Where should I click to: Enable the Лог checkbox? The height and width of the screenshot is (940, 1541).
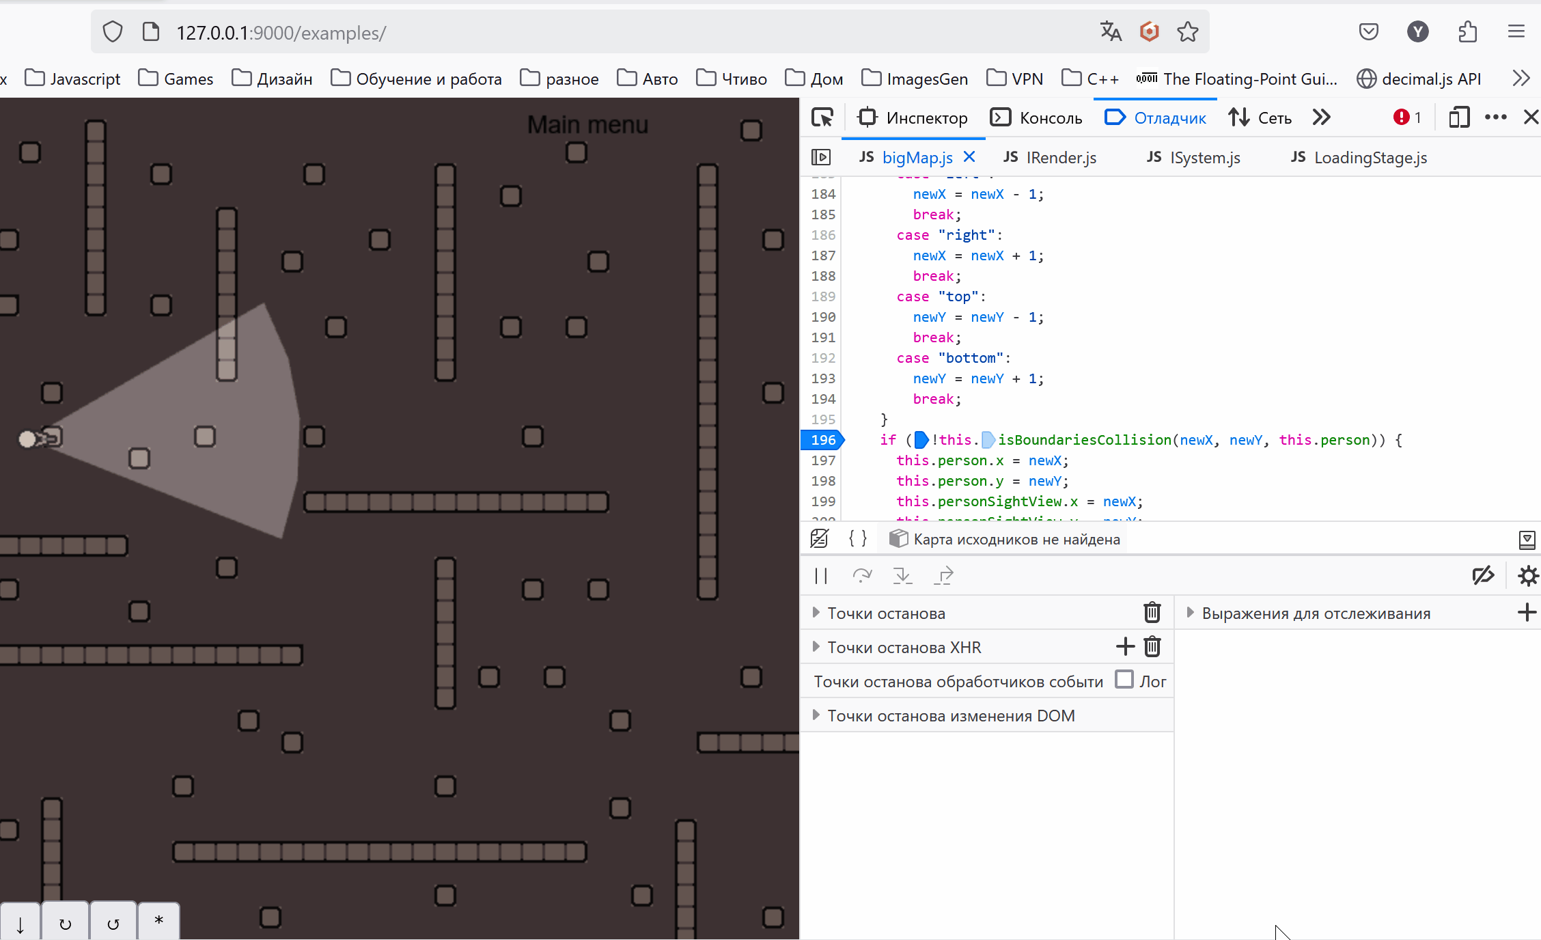pyautogui.click(x=1124, y=680)
